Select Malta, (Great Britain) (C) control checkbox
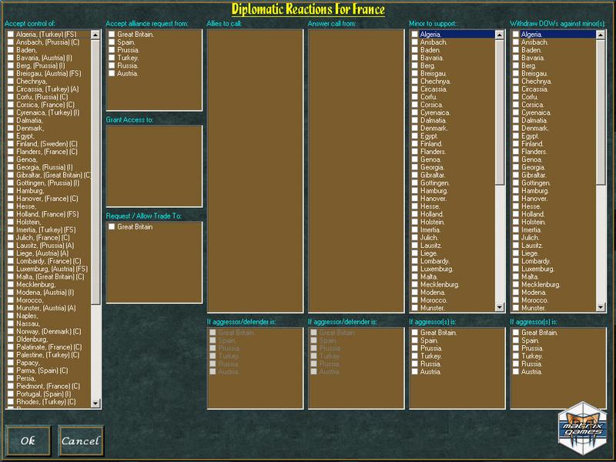Viewport: 616px width, 462px height. [11, 277]
